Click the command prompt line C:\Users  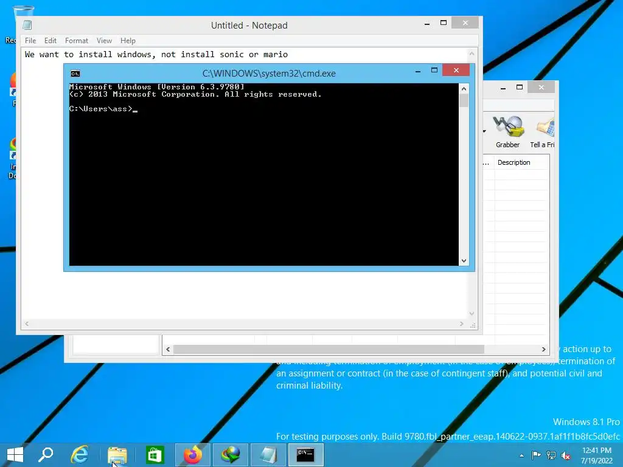[103, 109]
